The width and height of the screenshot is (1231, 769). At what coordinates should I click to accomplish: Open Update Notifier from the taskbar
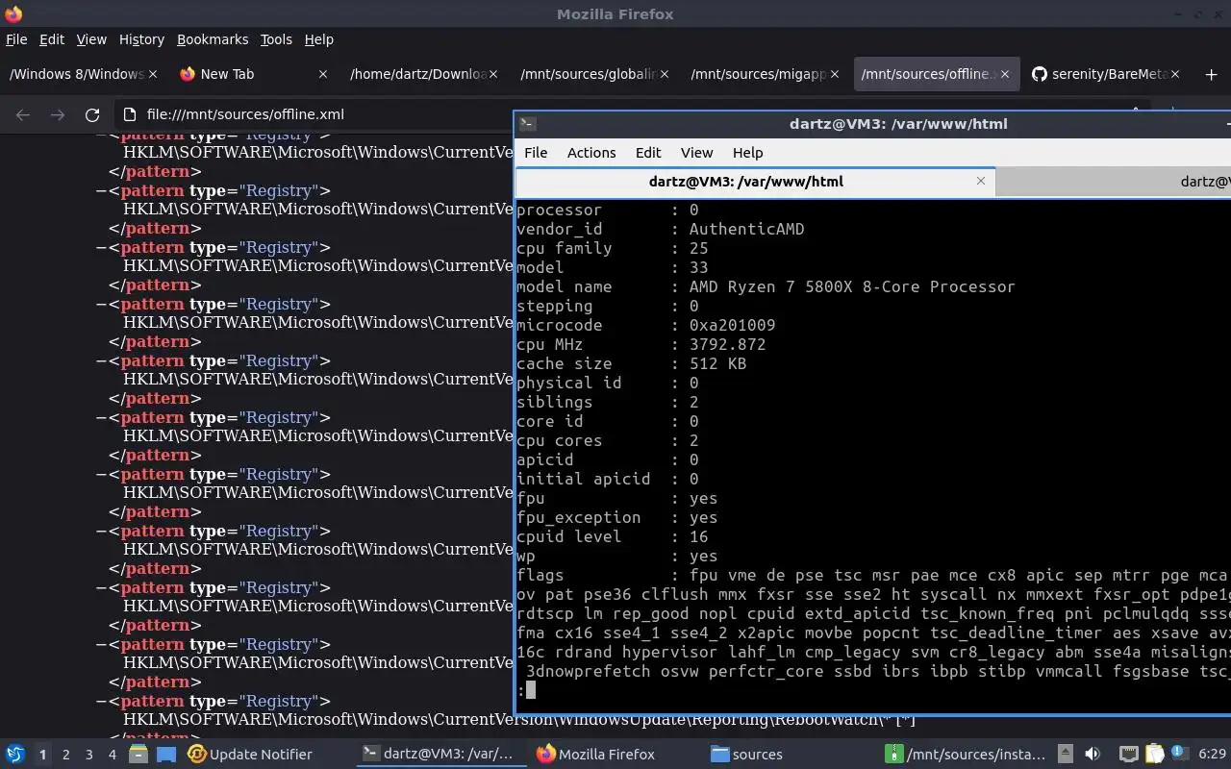pyautogui.click(x=250, y=755)
